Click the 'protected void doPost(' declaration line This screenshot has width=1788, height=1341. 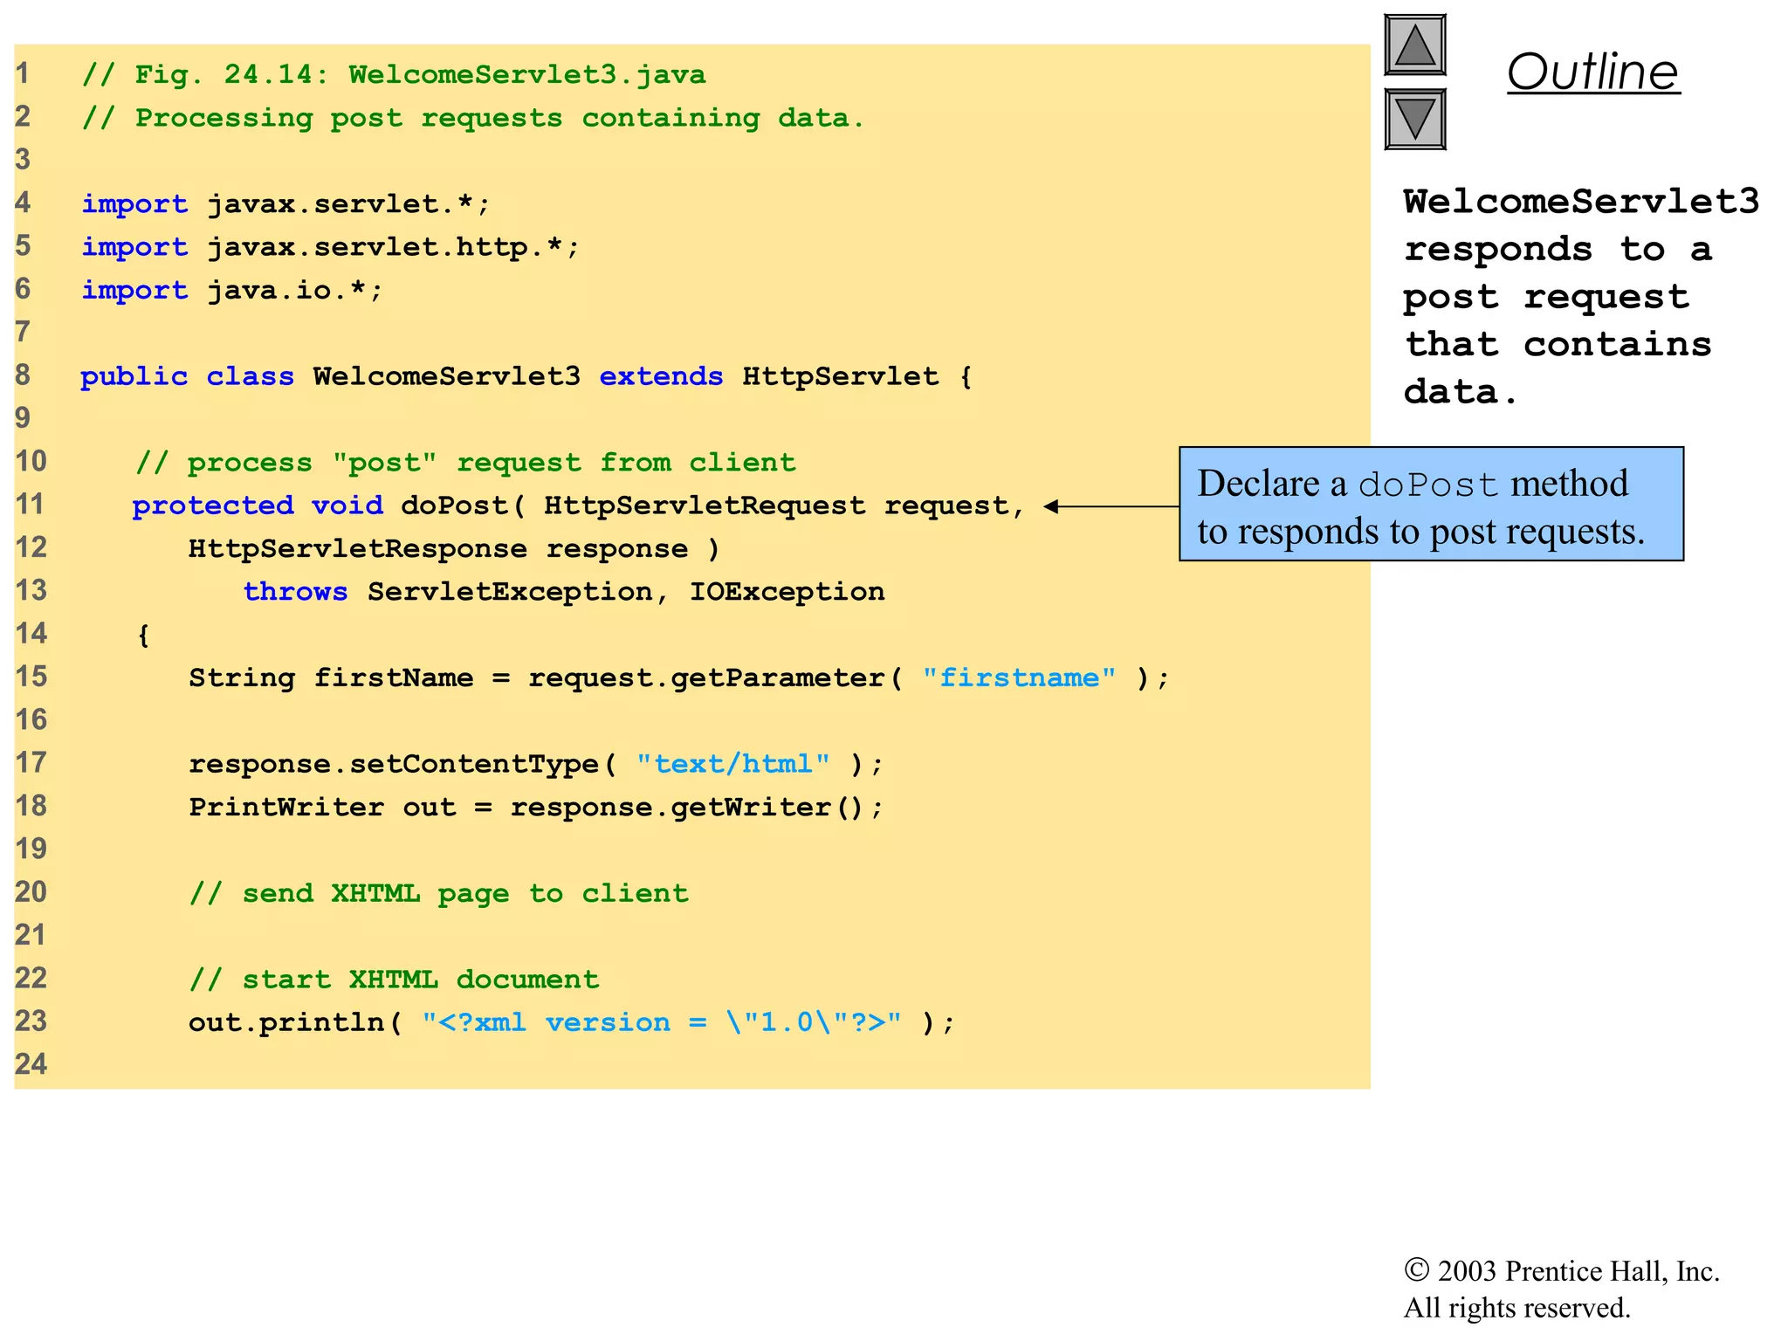pyautogui.click(x=578, y=505)
